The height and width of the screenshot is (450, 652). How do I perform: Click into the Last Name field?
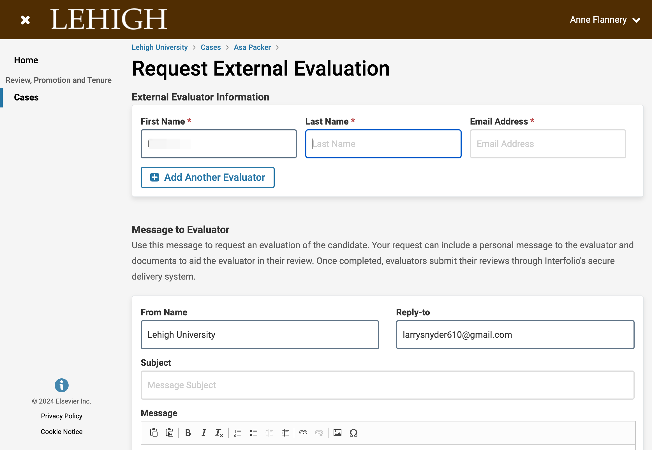(383, 144)
